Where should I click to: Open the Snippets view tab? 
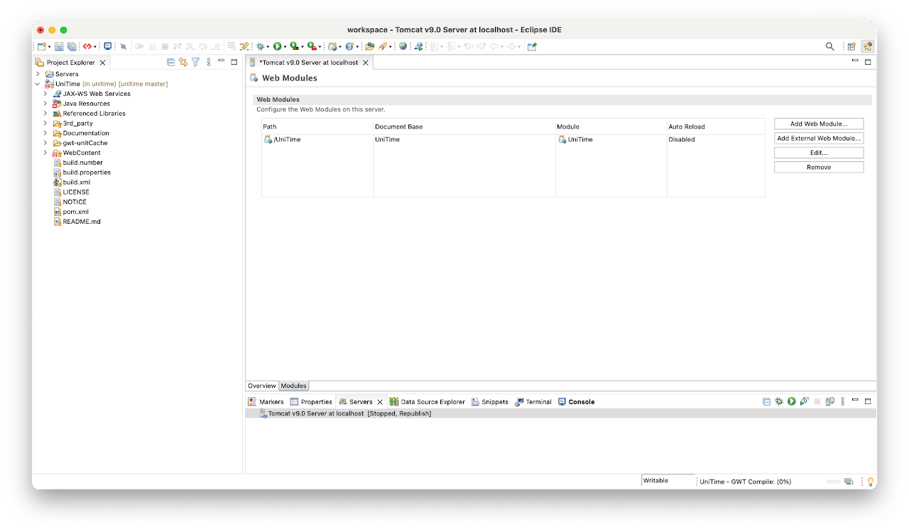coord(490,402)
